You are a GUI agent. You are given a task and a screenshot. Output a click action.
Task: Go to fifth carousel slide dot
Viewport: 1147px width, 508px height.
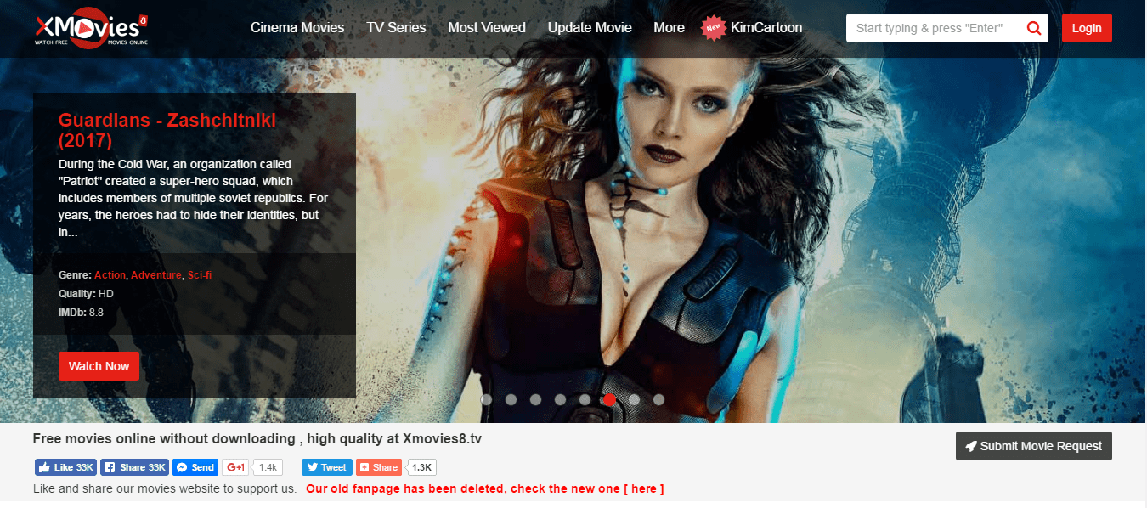pyautogui.click(x=585, y=398)
